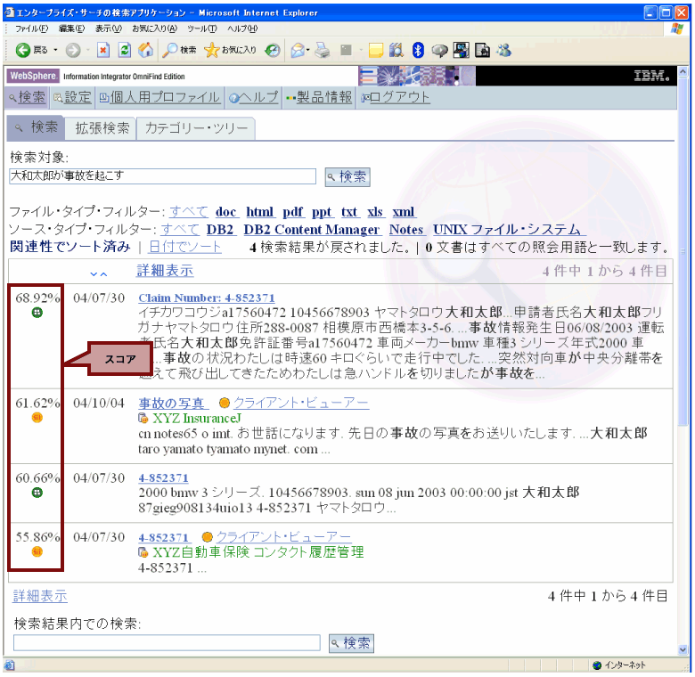Click ログアウト to log out

(395, 97)
